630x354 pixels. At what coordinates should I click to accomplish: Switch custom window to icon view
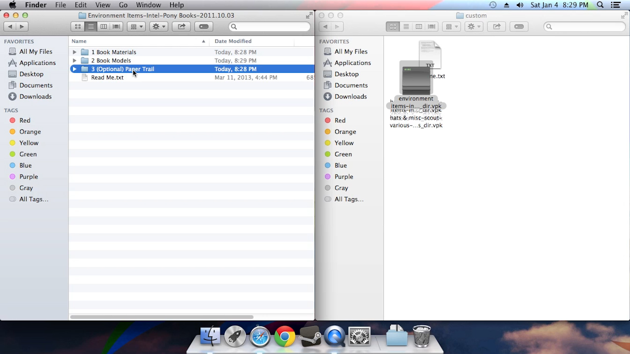click(393, 27)
